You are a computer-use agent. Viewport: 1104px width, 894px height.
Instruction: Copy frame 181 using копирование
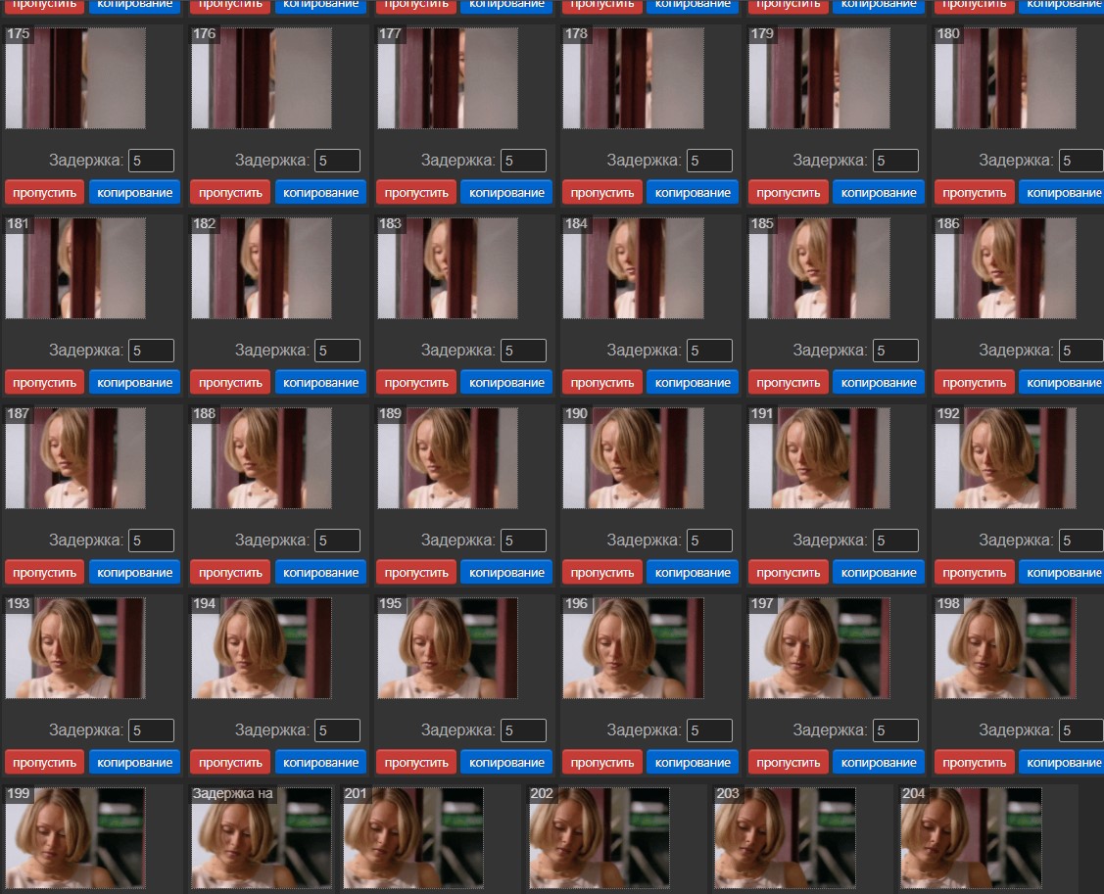coord(134,382)
